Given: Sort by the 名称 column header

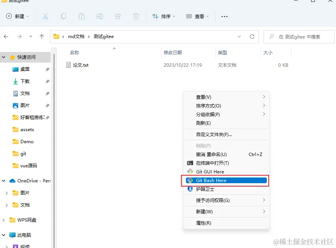Looking at the screenshot, I should pyautogui.click(x=74, y=52).
